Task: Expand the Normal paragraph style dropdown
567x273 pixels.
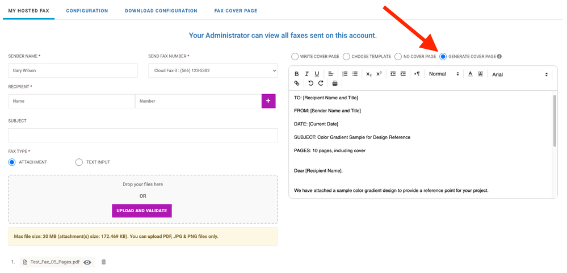Action: point(444,74)
